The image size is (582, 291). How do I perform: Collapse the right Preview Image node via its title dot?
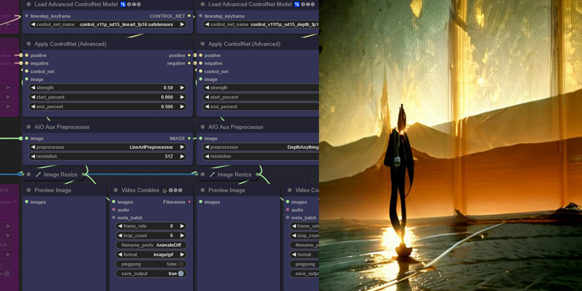(203, 190)
